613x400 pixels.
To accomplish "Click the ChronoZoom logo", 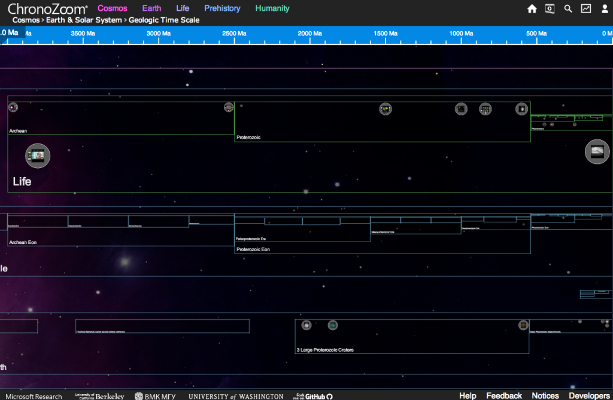I will (x=47, y=8).
